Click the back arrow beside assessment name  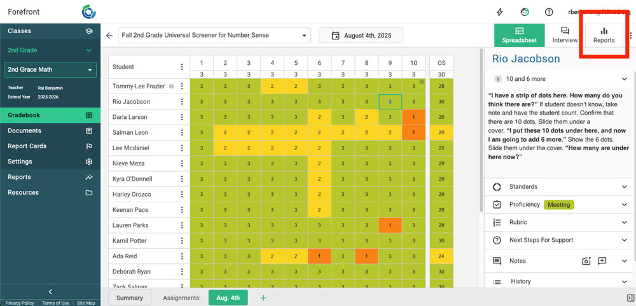click(109, 36)
